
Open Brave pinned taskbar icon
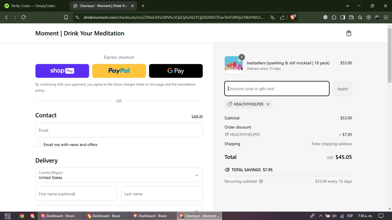[32, 216]
